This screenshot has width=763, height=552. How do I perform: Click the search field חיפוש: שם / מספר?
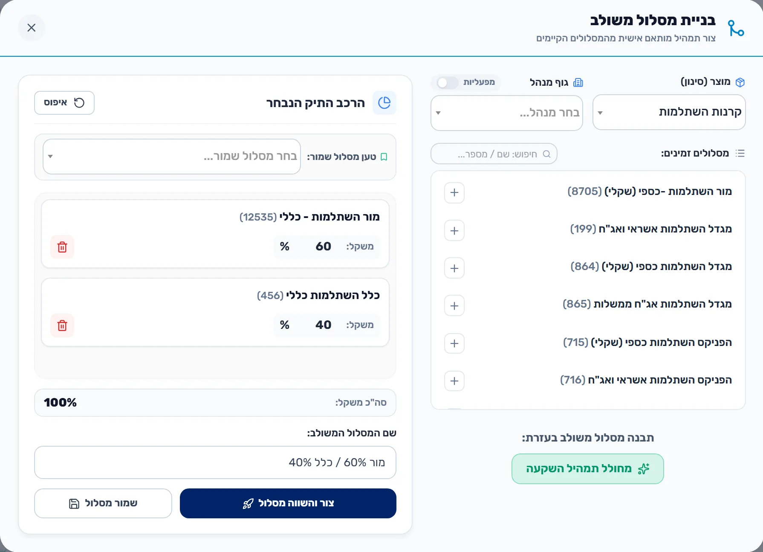point(494,154)
